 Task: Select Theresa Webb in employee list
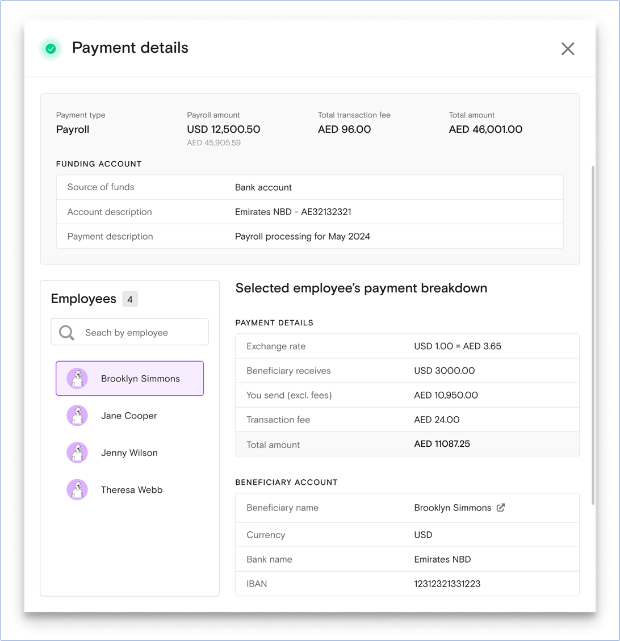(131, 490)
